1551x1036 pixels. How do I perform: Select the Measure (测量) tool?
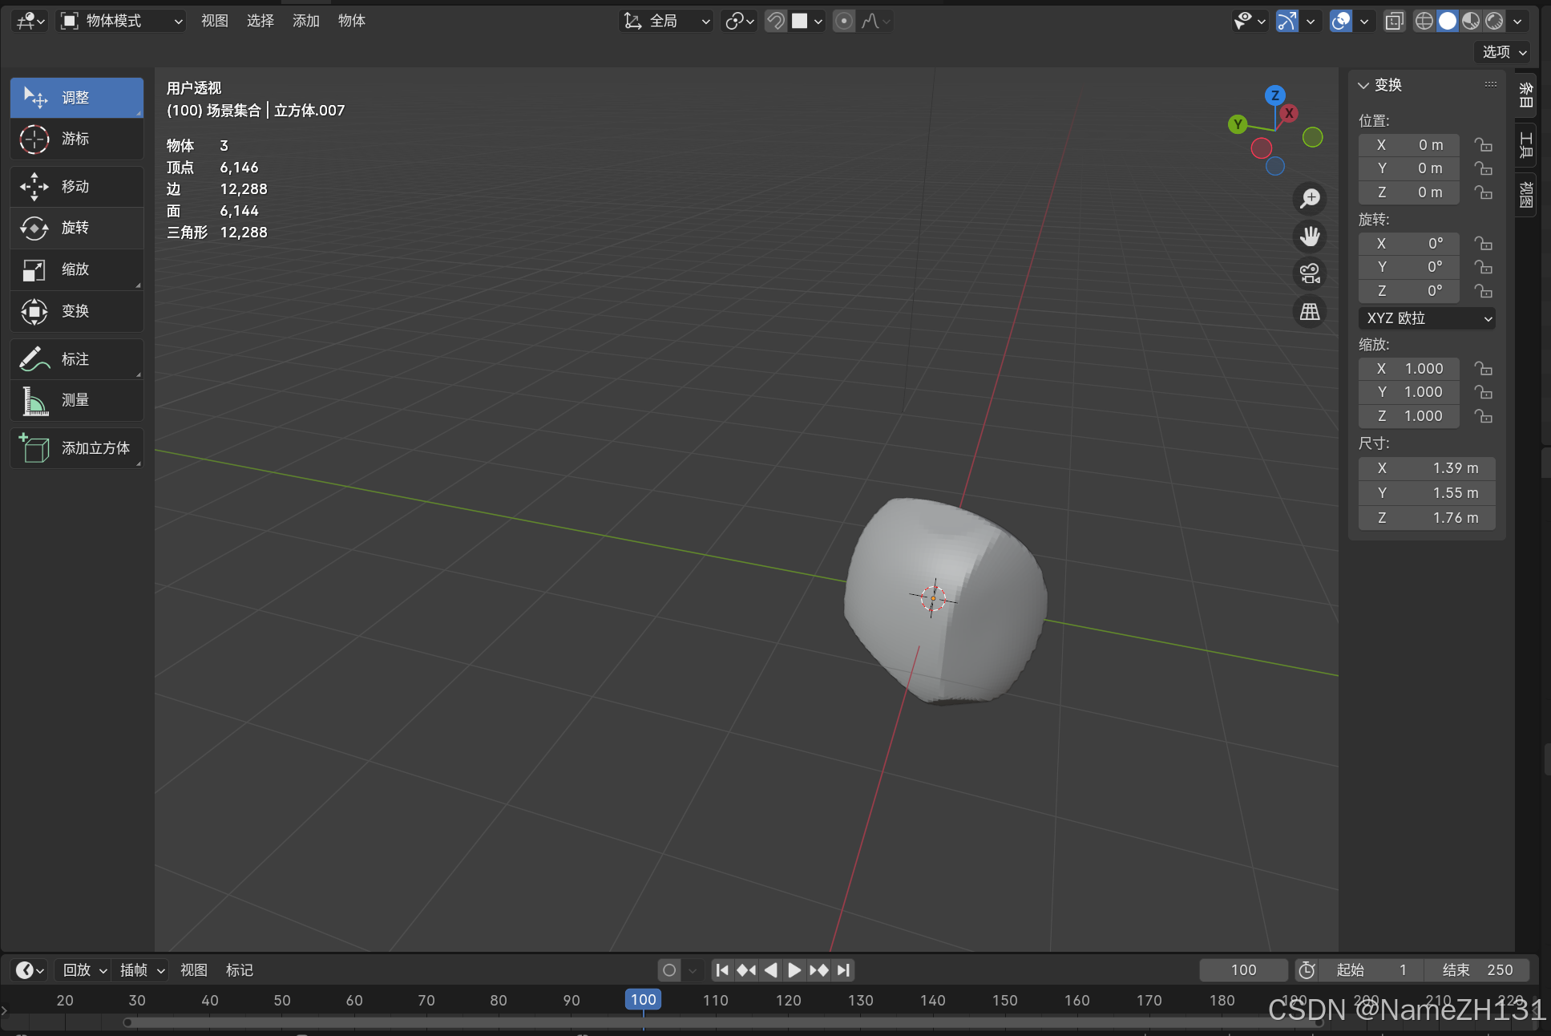tap(76, 400)
